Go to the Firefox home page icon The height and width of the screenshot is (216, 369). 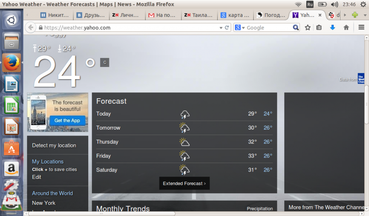[x=346, y=28]
